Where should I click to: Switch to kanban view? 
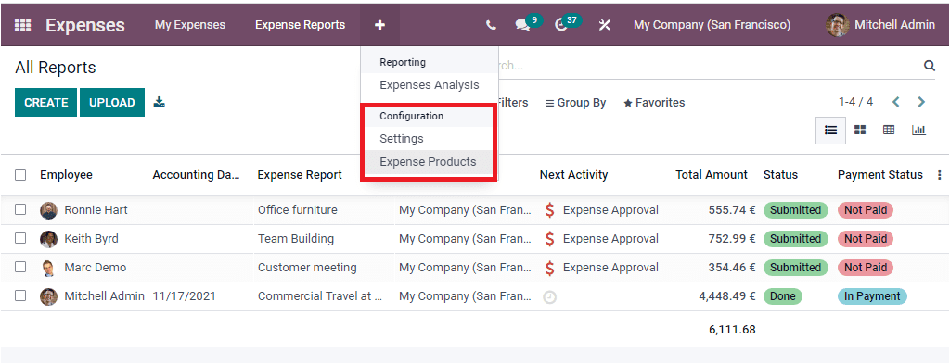[x=860, y=130]
